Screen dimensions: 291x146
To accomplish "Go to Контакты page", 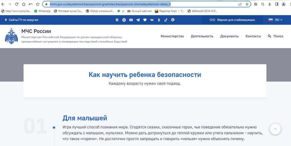I will point(253,36).
